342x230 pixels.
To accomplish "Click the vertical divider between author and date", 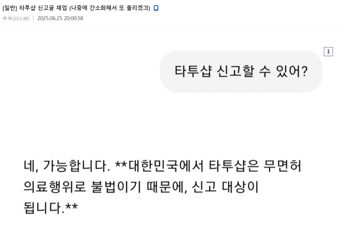I will [33, 19].
